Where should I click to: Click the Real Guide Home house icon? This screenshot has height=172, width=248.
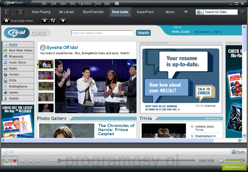(x=6, y=21)
